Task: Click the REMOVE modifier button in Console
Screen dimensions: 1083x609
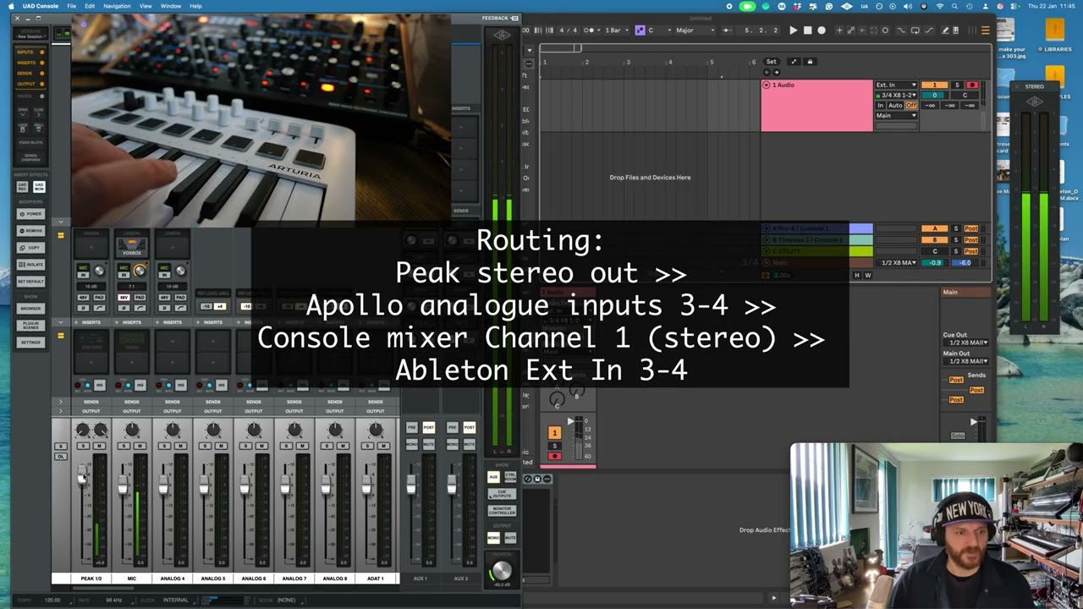Action: coord(31,231)
